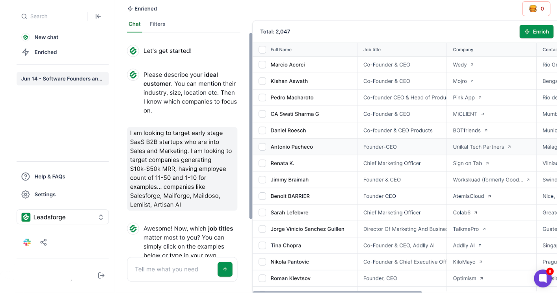The image size is (557, 293).
Task: Open the Leadsforge workspace dropdown
Action: 63,217
